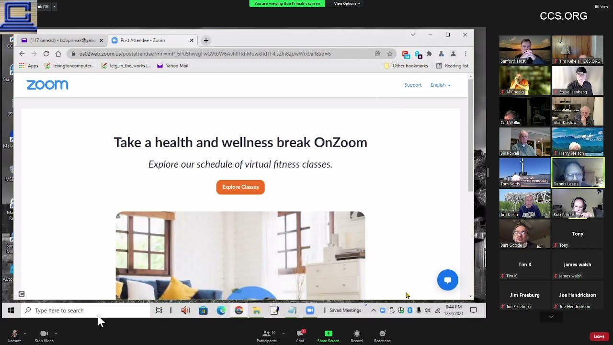Expand audio options arrow beside Unmute
This screenshot has width=613, height=345.
[25, 333]
